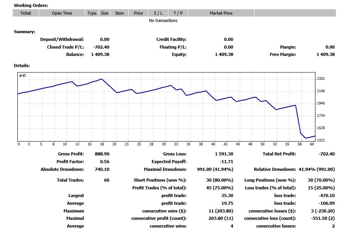Click the Price column header
The image size is (356, 231).
pyautogui.click(x=138, y=13)
